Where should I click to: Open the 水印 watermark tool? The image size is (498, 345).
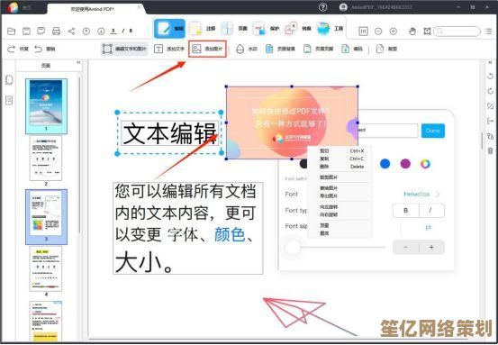(247, 49)
